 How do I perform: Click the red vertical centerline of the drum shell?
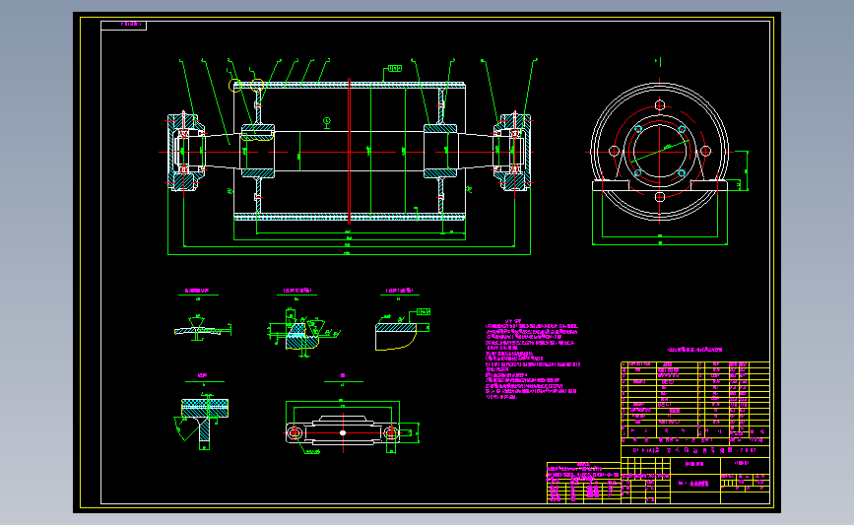click(349, 152)
